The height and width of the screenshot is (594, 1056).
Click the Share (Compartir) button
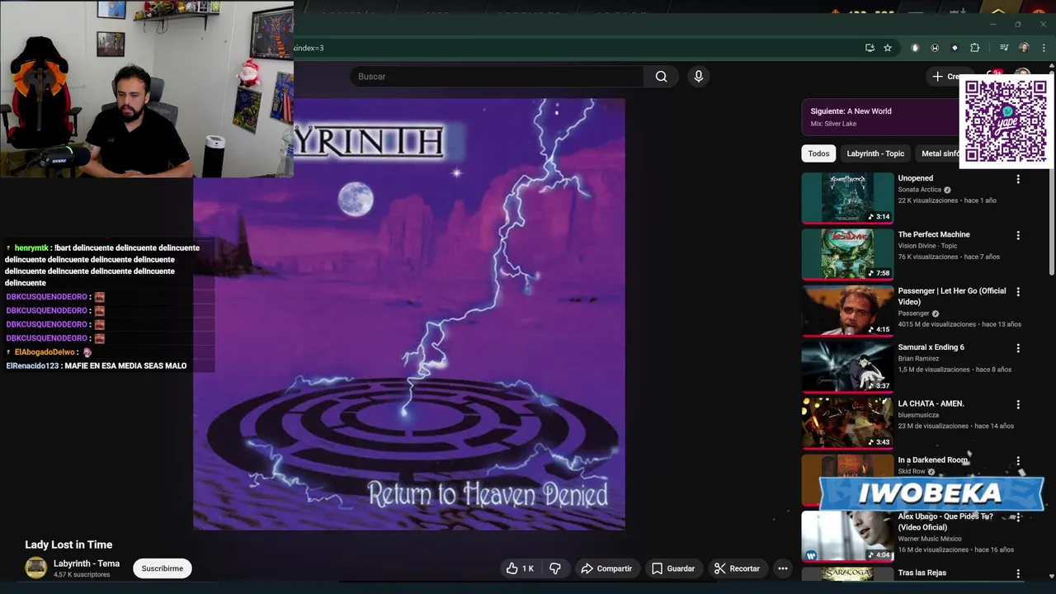click(x=606, y=568)
